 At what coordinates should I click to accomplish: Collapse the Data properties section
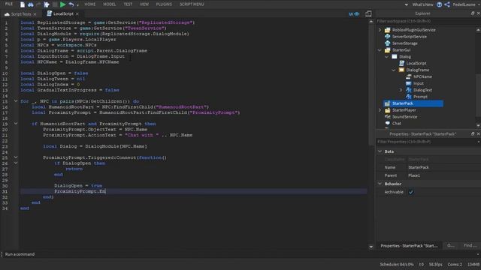[380, 151]
